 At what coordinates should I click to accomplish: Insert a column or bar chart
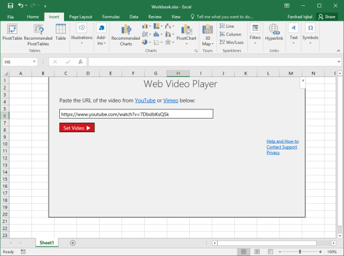146,26
